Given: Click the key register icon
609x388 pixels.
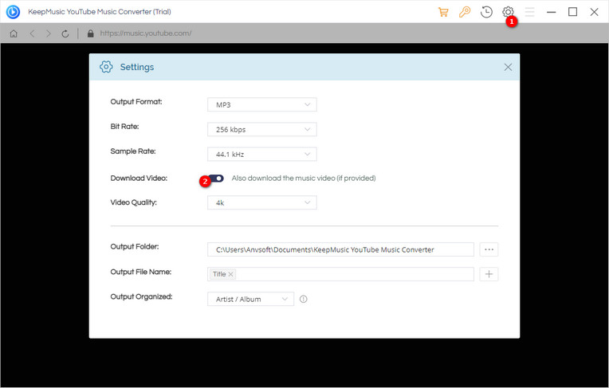Looking at the screenshot, I should click(x=465, y=12).
